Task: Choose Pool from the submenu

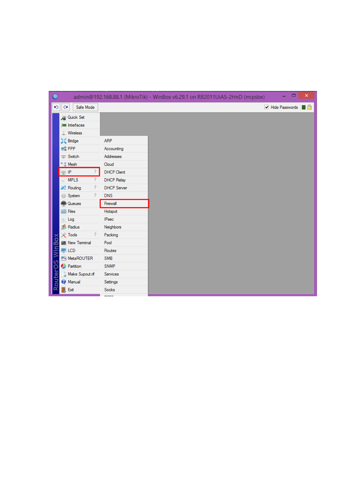Action: 124,243
